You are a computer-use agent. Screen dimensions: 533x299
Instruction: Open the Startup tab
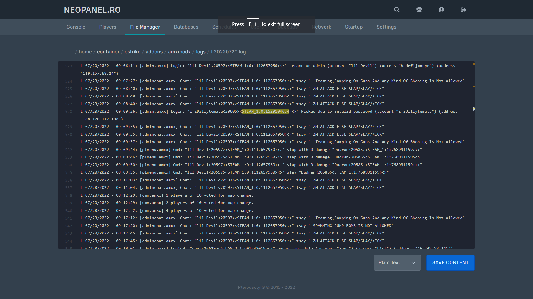coord(354,27)
